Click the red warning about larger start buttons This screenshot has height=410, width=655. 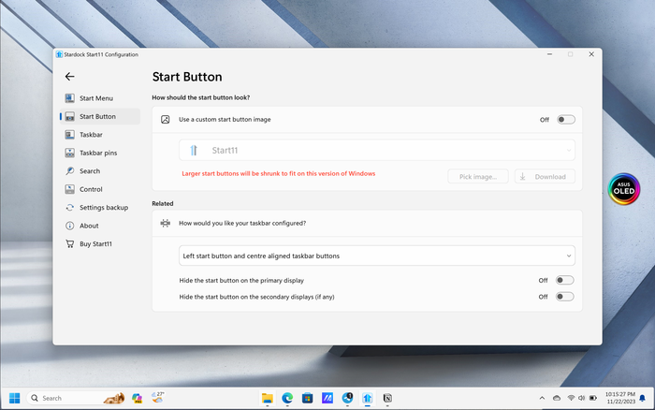click(x=279, y=173)
